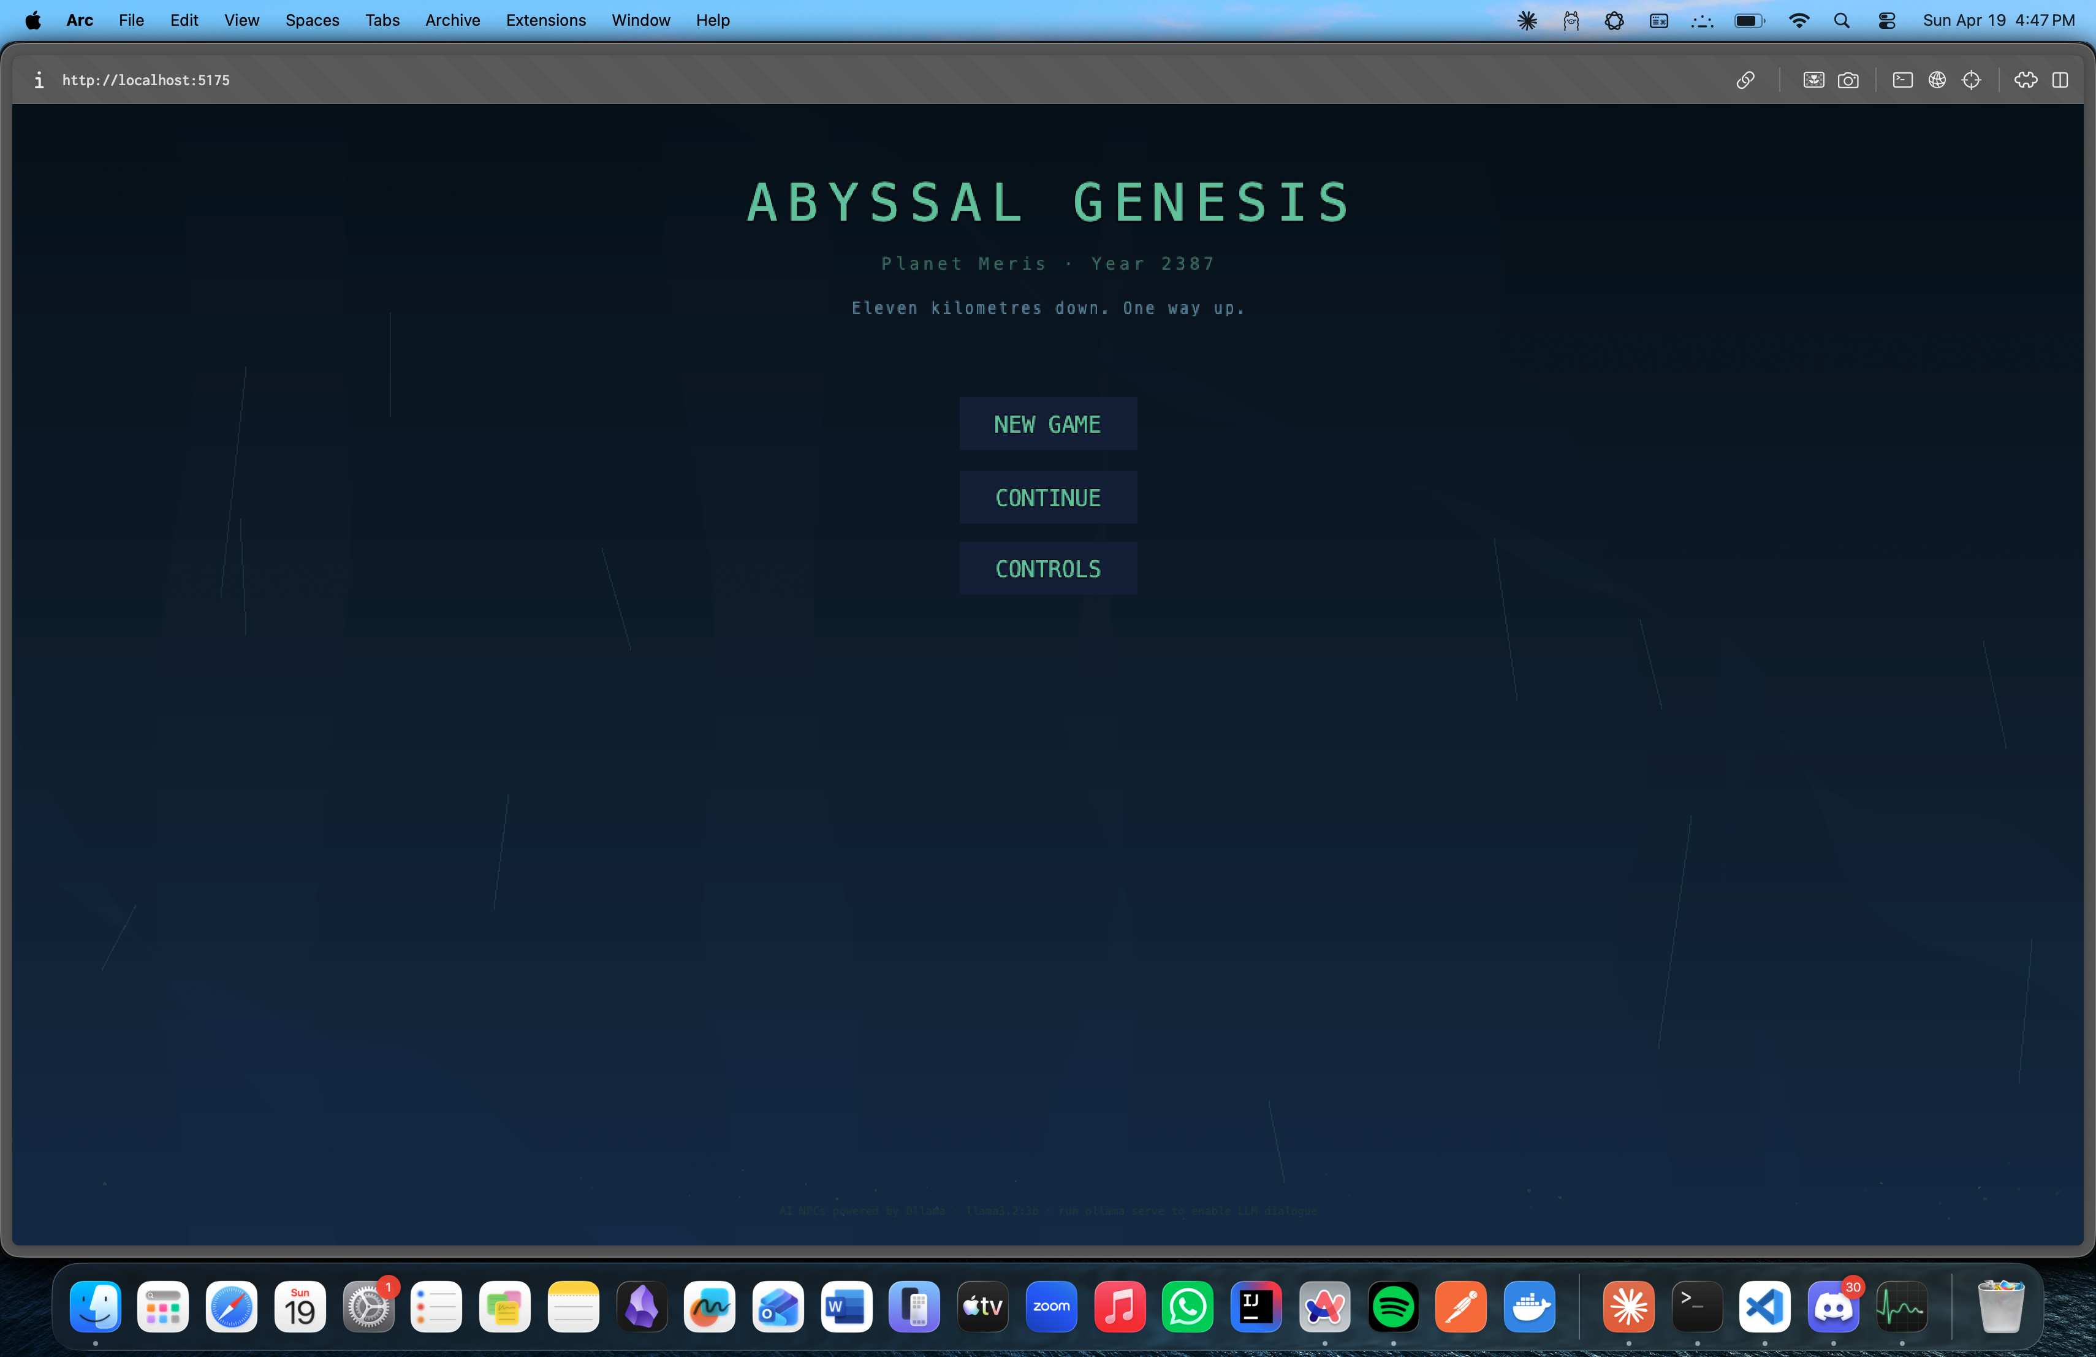Click the site info icon beside URL
2096x1357 pixels.
[x=39, y=80]
